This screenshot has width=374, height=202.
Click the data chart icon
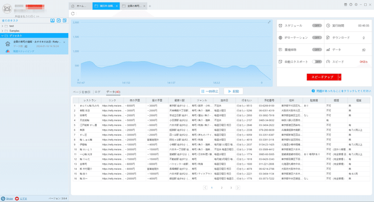click(x=328, y=49)
